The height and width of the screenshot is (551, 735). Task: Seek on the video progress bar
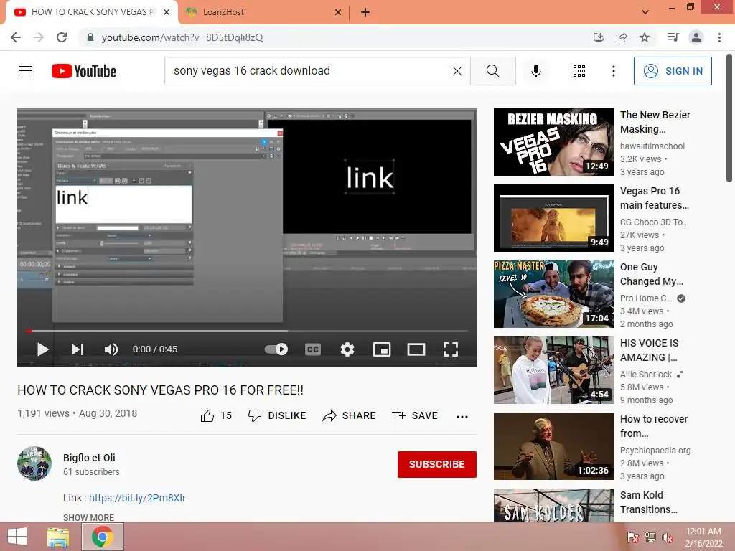point(247,331)
